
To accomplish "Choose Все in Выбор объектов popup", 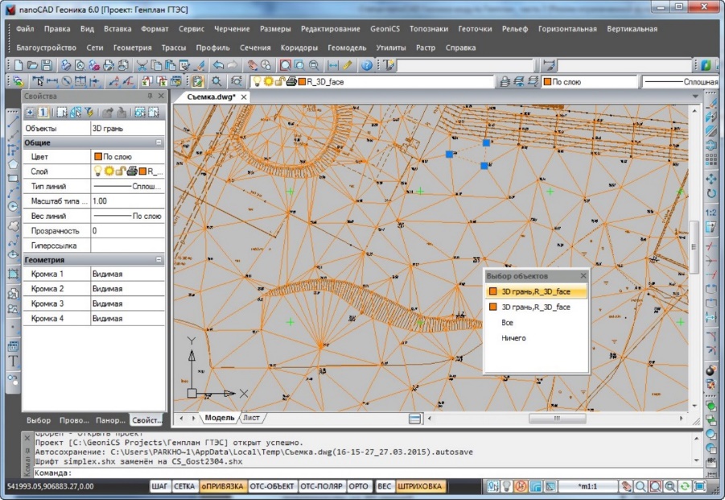I will point(507,322).
